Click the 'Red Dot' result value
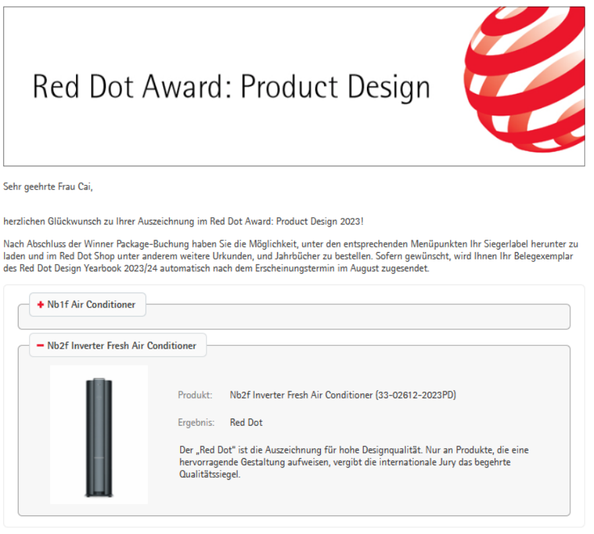This screenshot has width=594, height=534. click(246, 422)
